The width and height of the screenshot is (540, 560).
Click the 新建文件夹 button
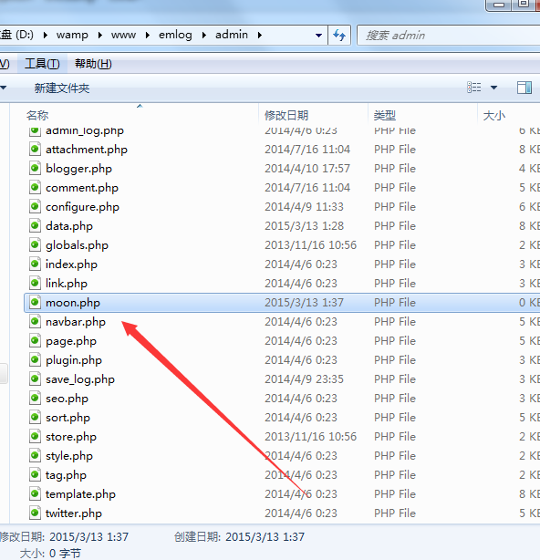[x=62, y=88]
